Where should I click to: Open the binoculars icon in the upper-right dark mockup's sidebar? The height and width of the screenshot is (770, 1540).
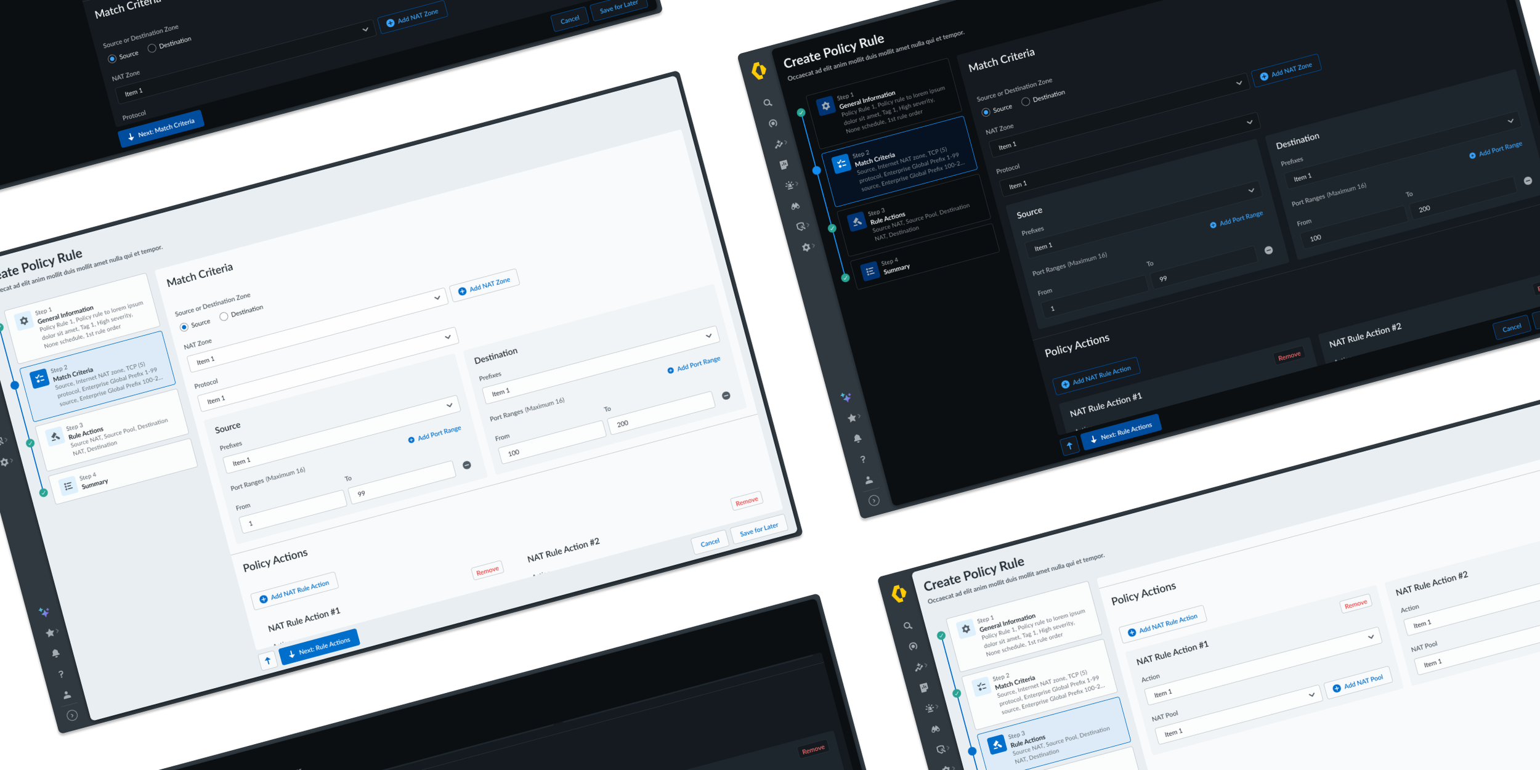(795, 206)
